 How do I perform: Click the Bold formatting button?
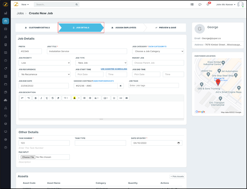point(36,98)
